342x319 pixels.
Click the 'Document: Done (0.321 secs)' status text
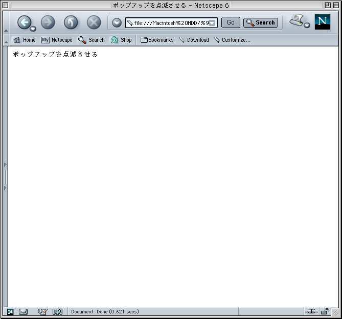105,311
